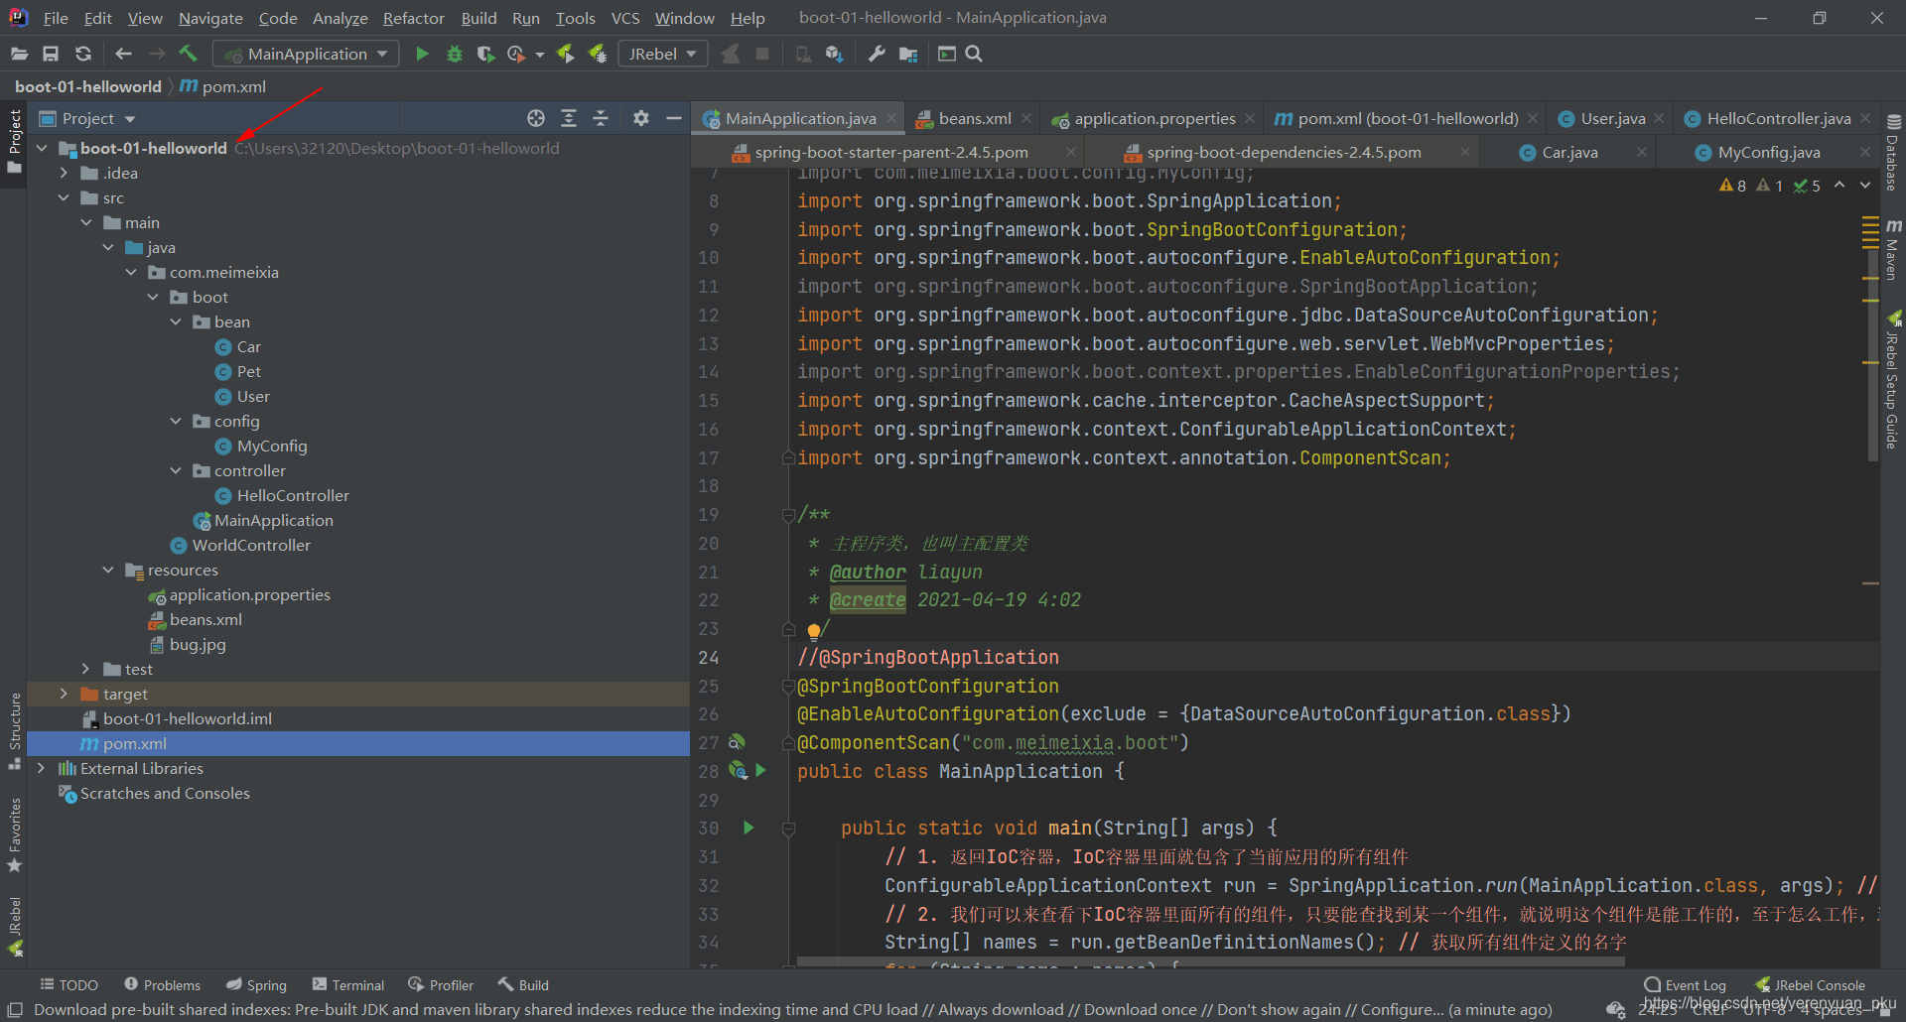The image size is (1906, 1022).
Task: Open the Problems tool window
Action: click(163, 984)
